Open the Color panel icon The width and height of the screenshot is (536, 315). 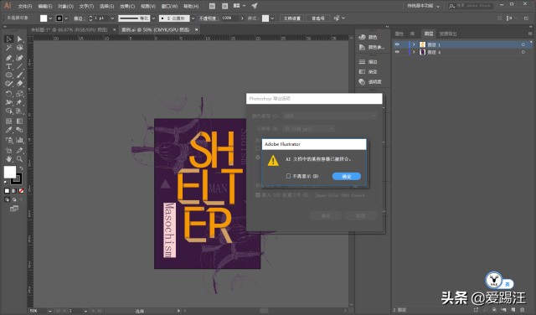coord(362,37)
